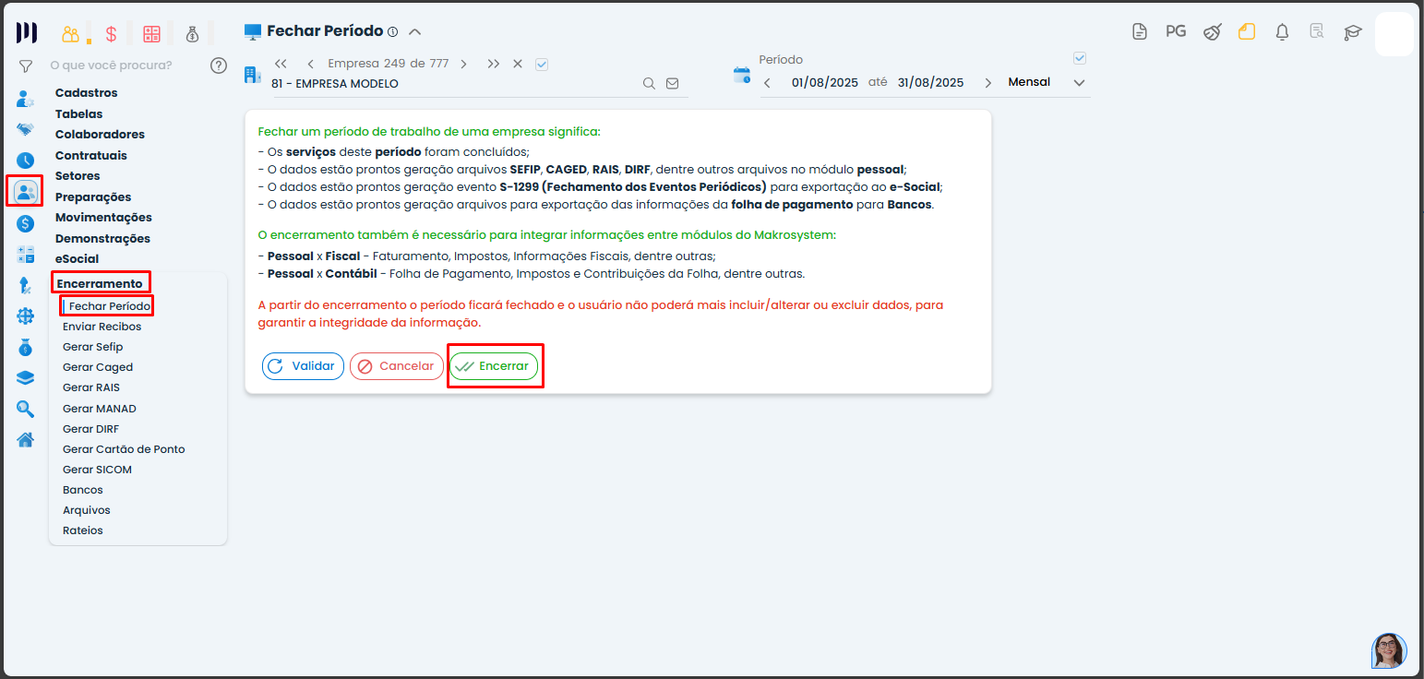Open the user settings sidebar icon

tap(26, 98)
